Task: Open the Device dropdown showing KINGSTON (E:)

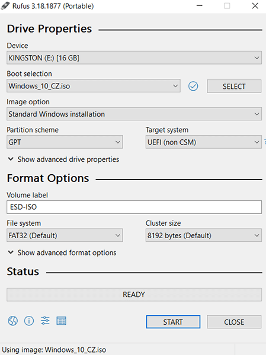Action: pos(134,58)
